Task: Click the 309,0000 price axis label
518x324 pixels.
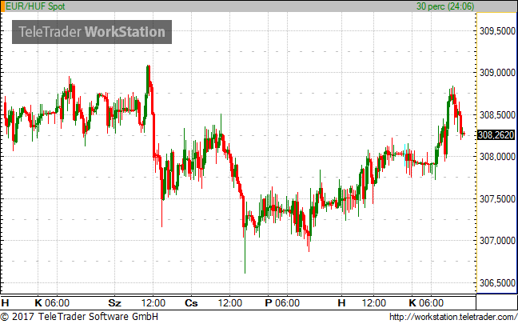Action: pyautogui.click(x=497, y=73)
